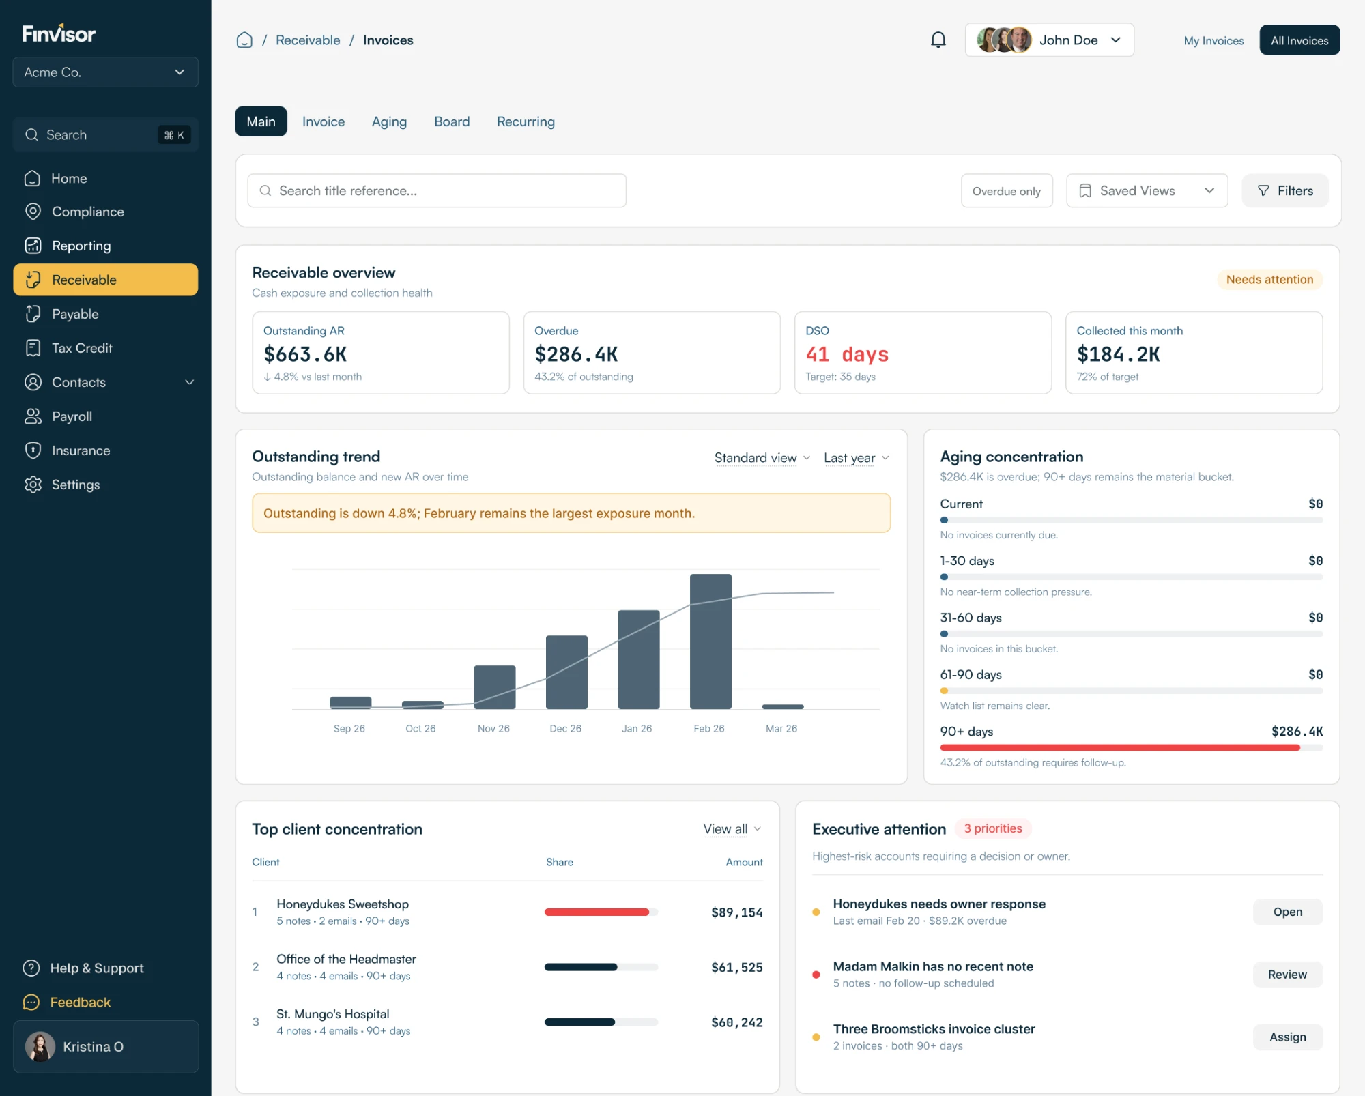
Task: Switch to My Invoices view
Action: pyautogui.click(x=1213, y=40)
